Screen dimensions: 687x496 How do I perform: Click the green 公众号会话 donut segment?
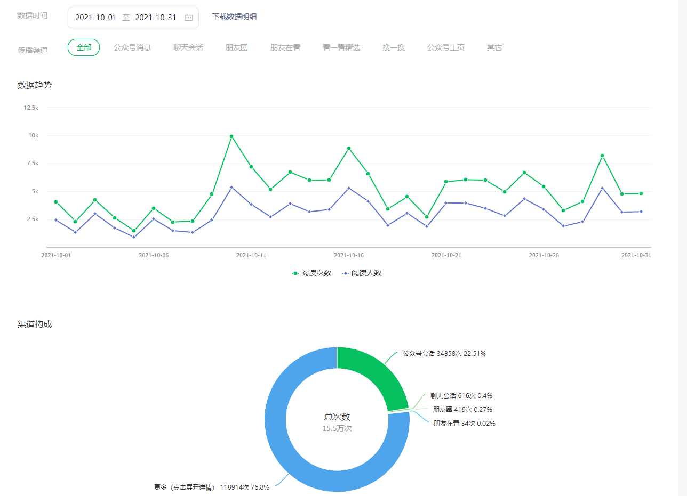click(378, 373)
